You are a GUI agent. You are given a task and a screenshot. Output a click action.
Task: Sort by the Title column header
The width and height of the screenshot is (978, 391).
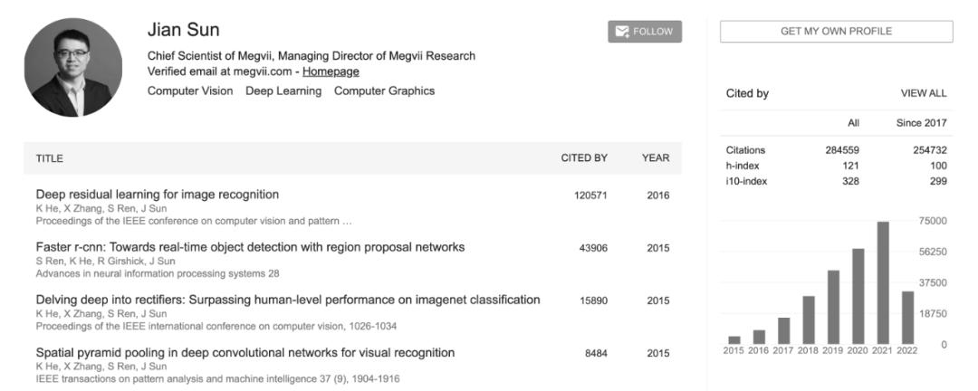49,158
